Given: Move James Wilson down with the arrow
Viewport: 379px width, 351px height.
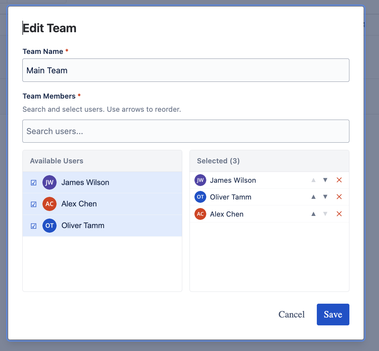Looking at the screenshot, I should point(325,180).
